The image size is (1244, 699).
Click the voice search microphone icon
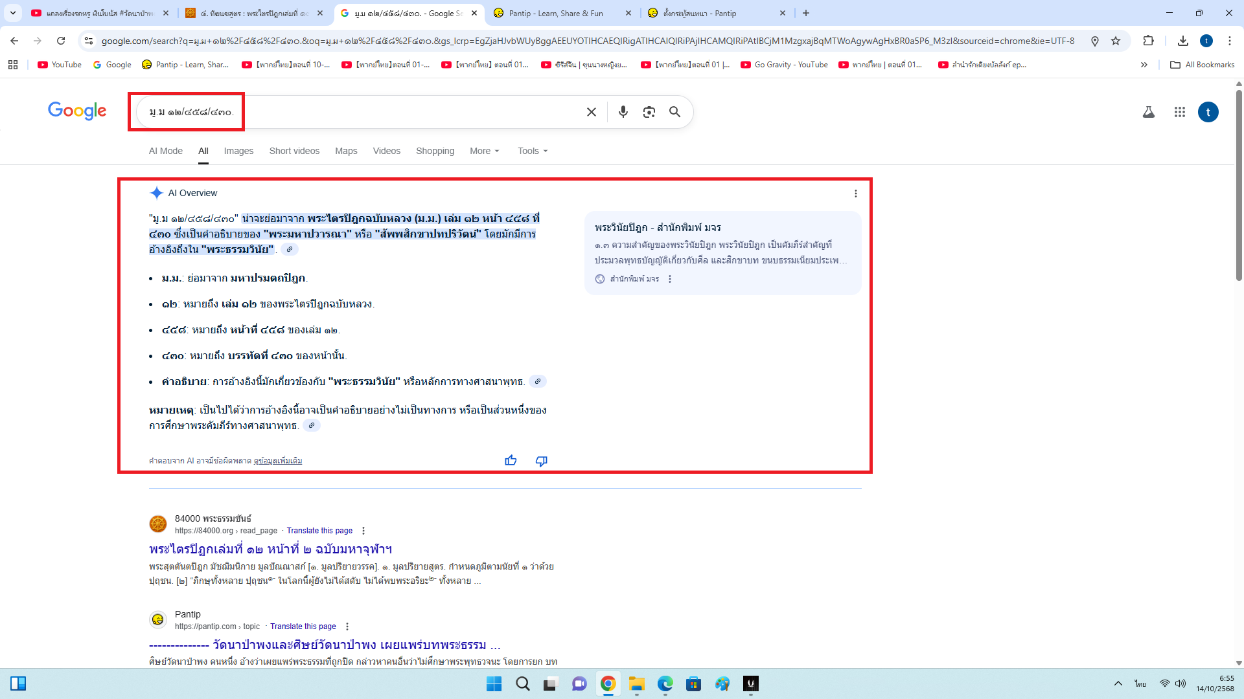tap(623, 112)
